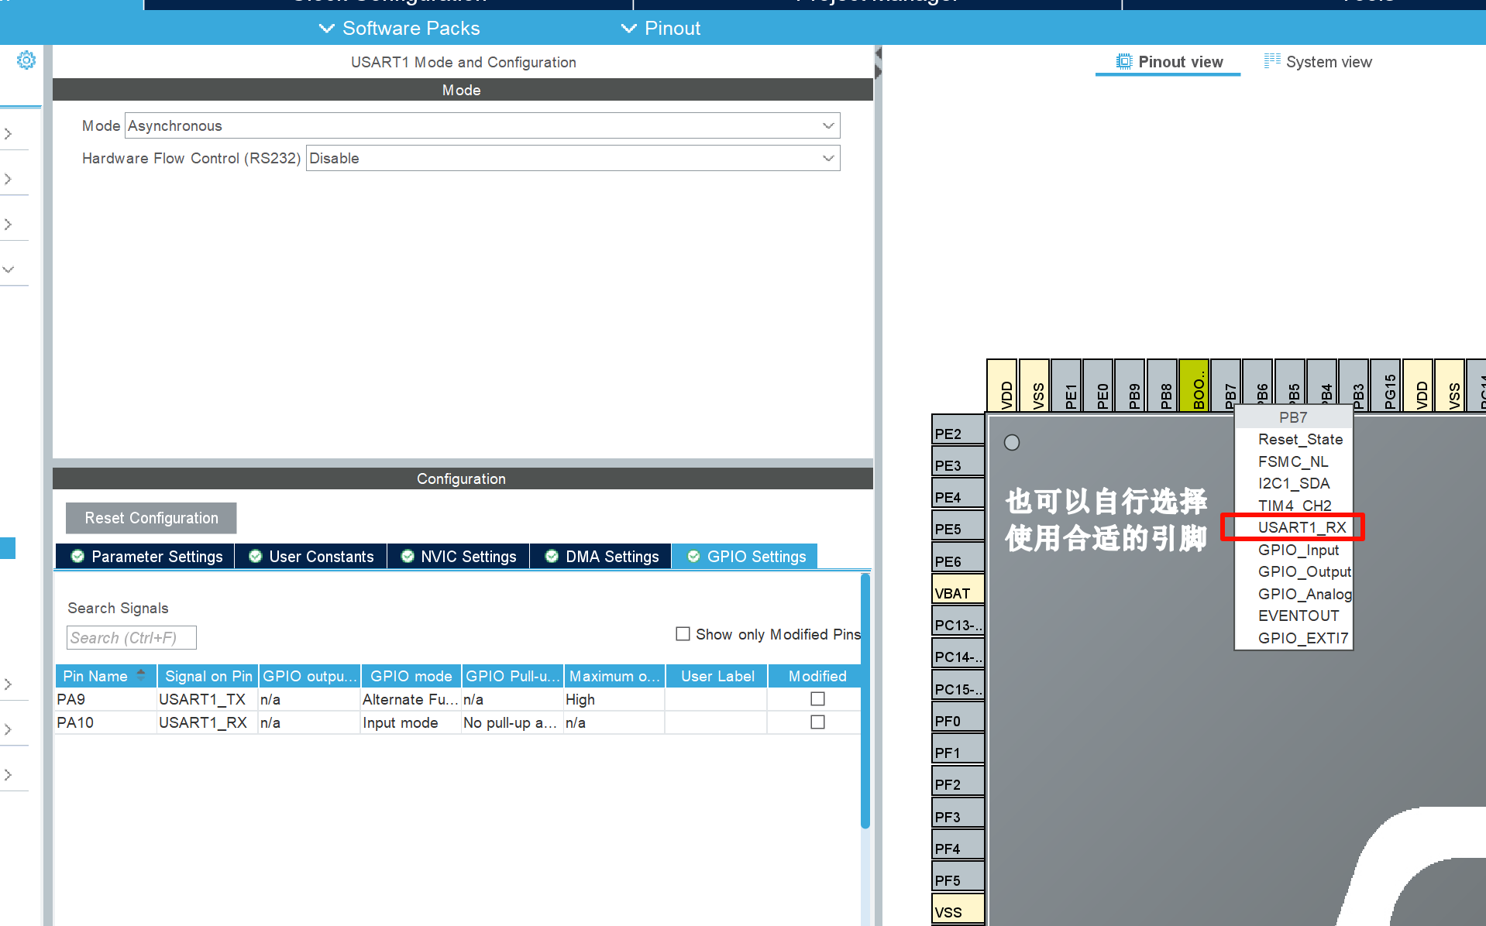1486x926 pixels.
Task: Switch to GPIO Settings tab
Action: click(745, 557)
